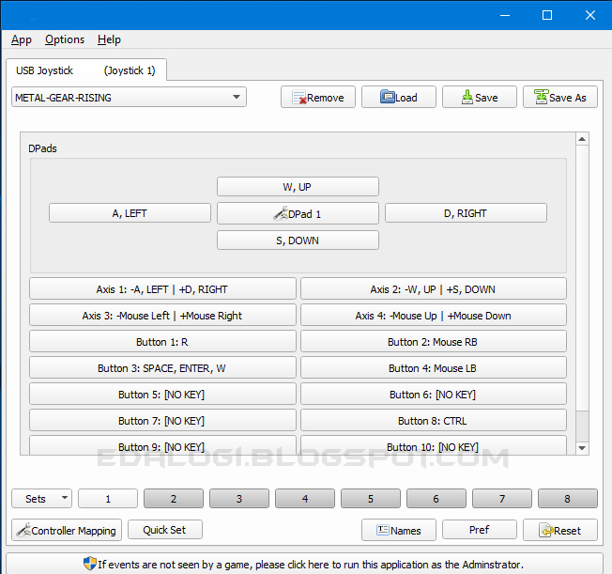Click the Quick Set button
The height and width of the screenshot is (574, 612).
coord(164,530)
